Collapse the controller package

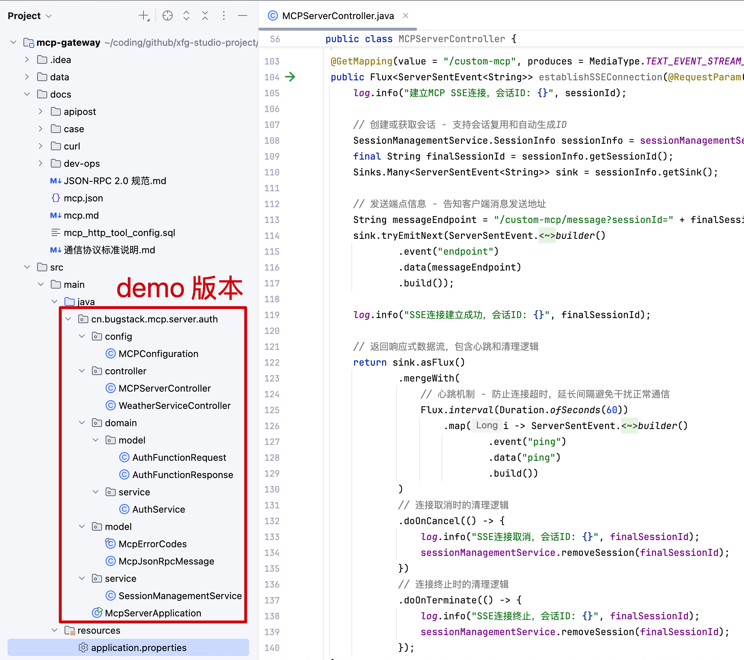click(82, 371)
